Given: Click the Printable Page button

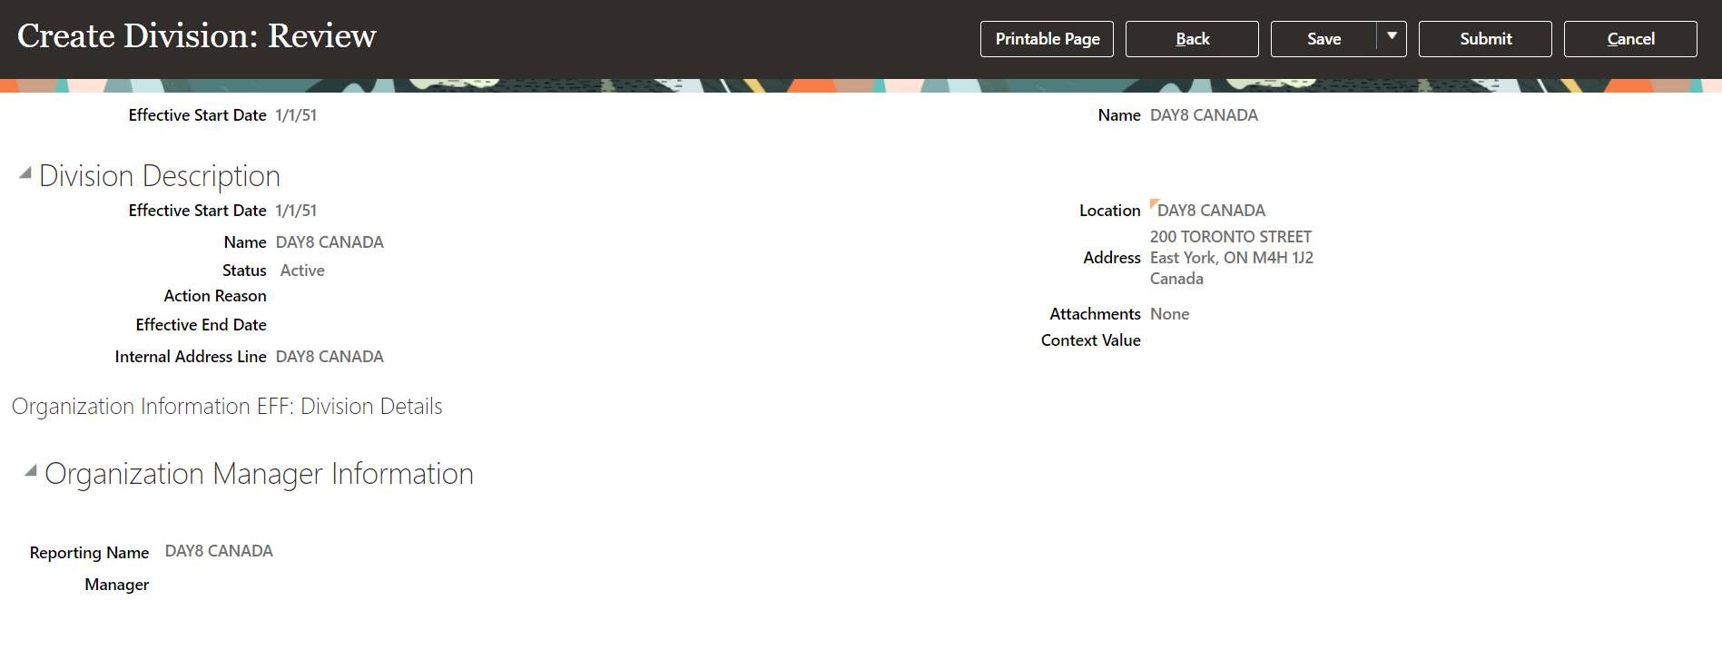Looking at the screenshot, I should [1047, 39].
